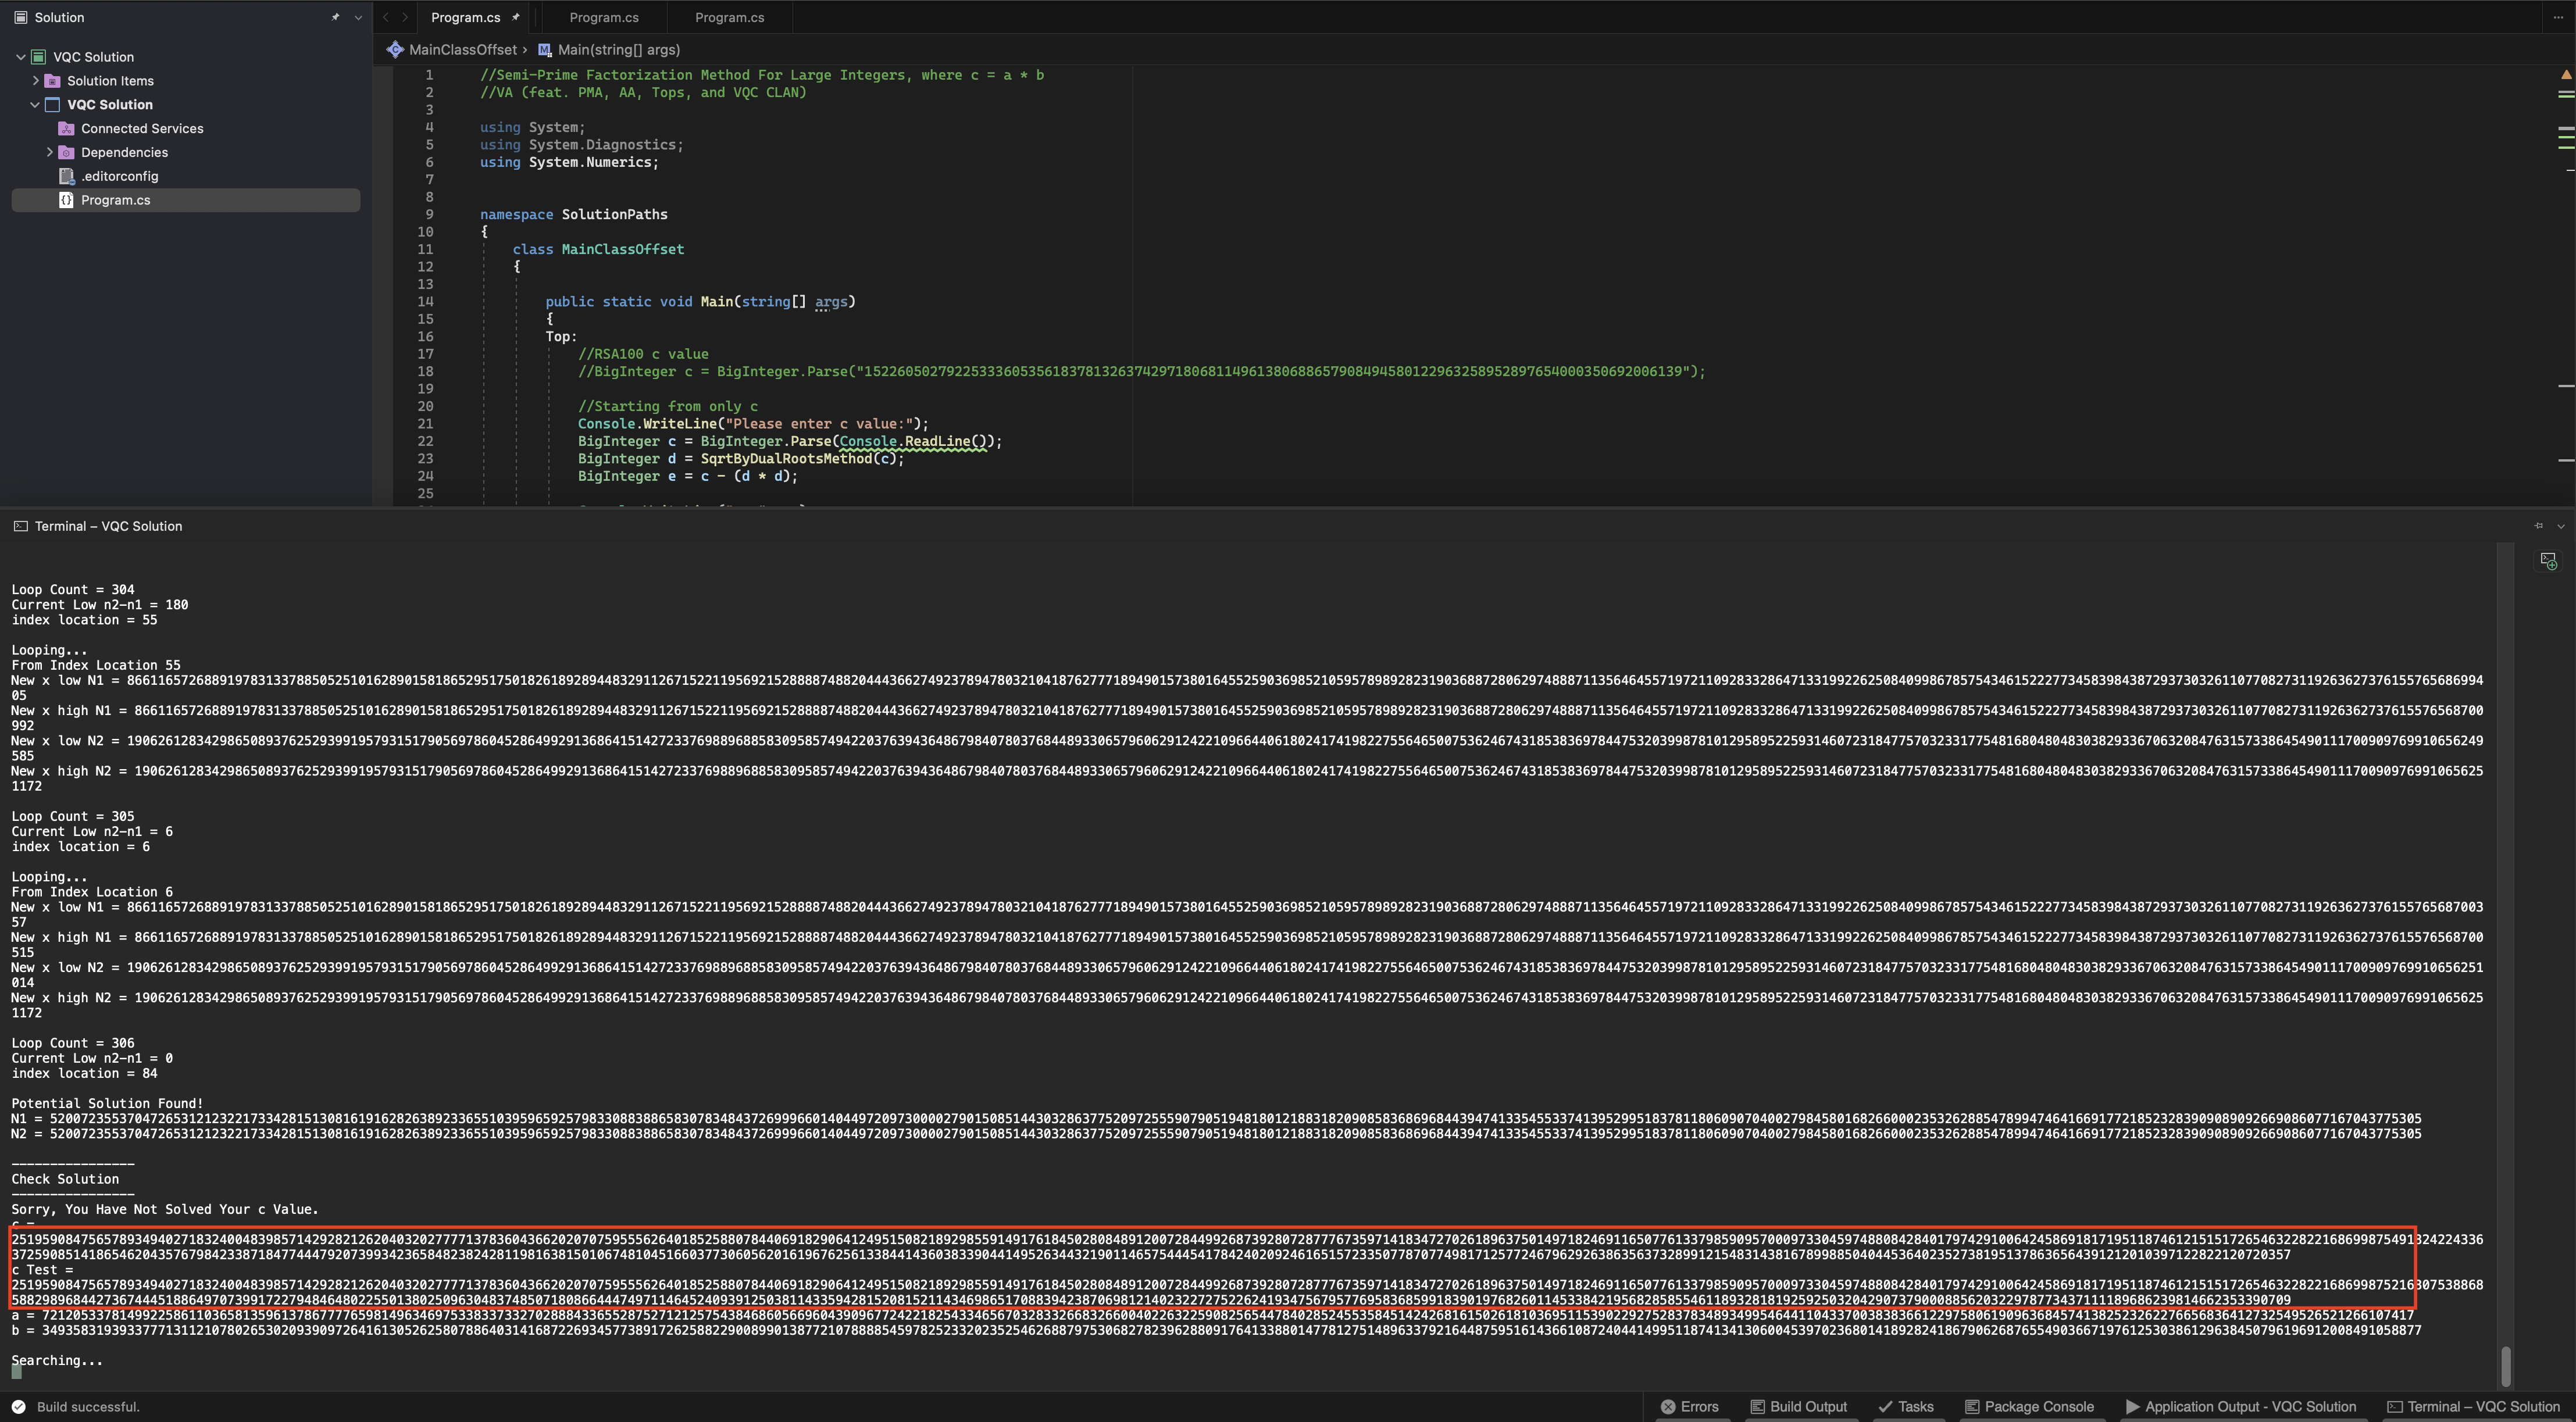Screen dimensions: 2576x1422
Task: Open the Build Output pad
Action: click(1798, 1407)
